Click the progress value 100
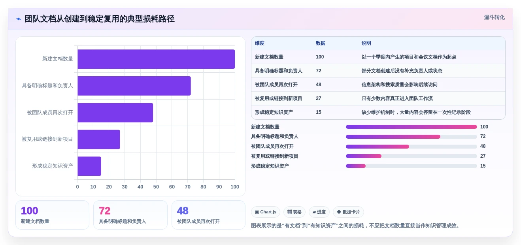The image size is (521, 245). pos(484,127)
